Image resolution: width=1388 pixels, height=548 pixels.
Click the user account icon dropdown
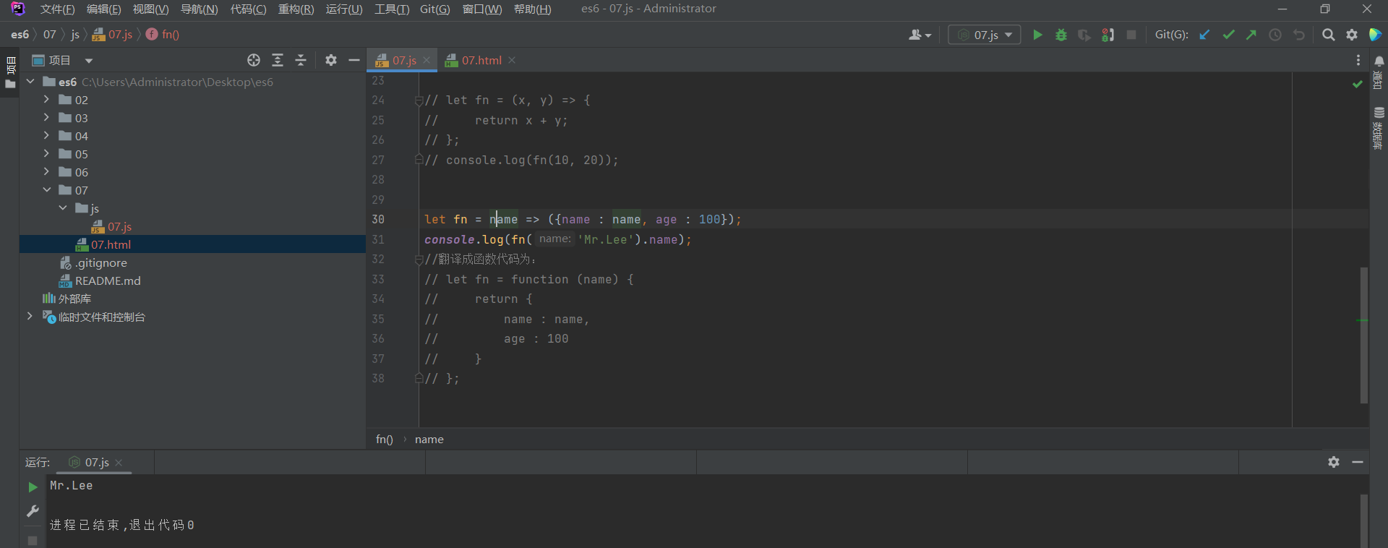(920, 35)
